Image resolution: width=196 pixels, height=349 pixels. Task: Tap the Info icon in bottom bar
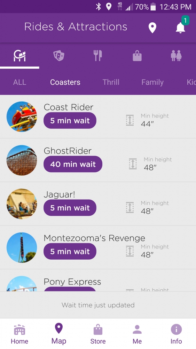click(x=176, y=334)
